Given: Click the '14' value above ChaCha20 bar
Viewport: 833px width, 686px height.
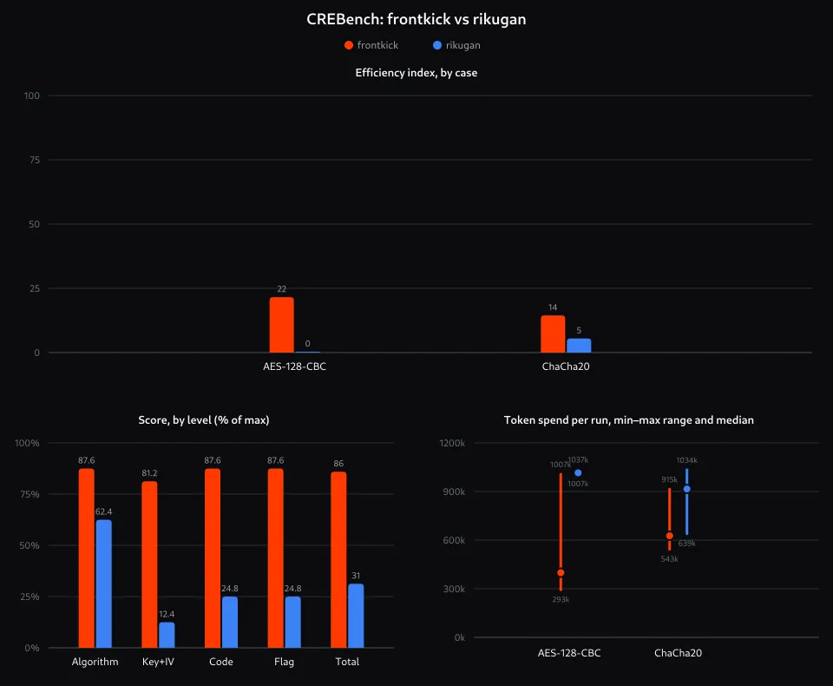Looking at the screenshot, I should pyautogui.click(x=553, y=307).
